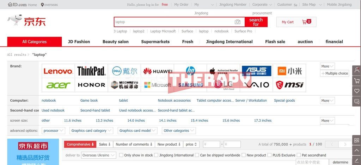This screenshot has width=361, height=165.
Task: Go to JD Fashion tab
Action: 79,42
